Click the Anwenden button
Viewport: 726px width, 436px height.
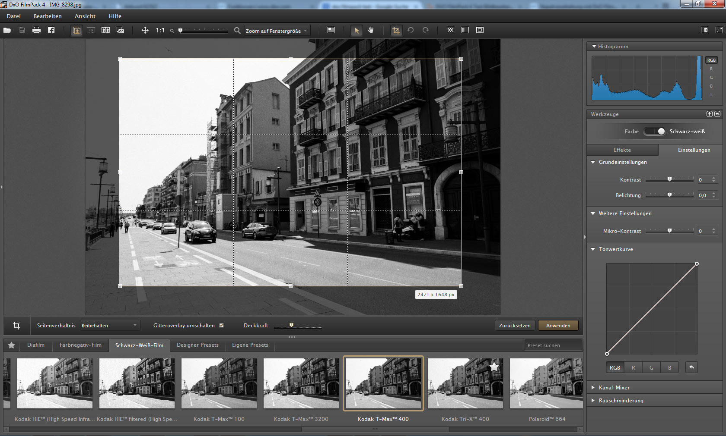(558, 326)
